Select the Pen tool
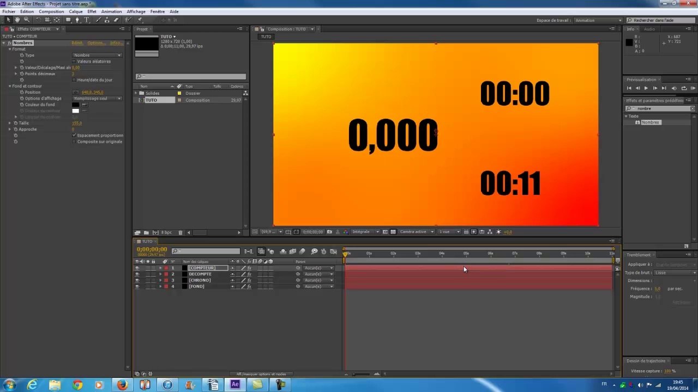The width and height of the screenshot is (698, 392). (77, 20)
